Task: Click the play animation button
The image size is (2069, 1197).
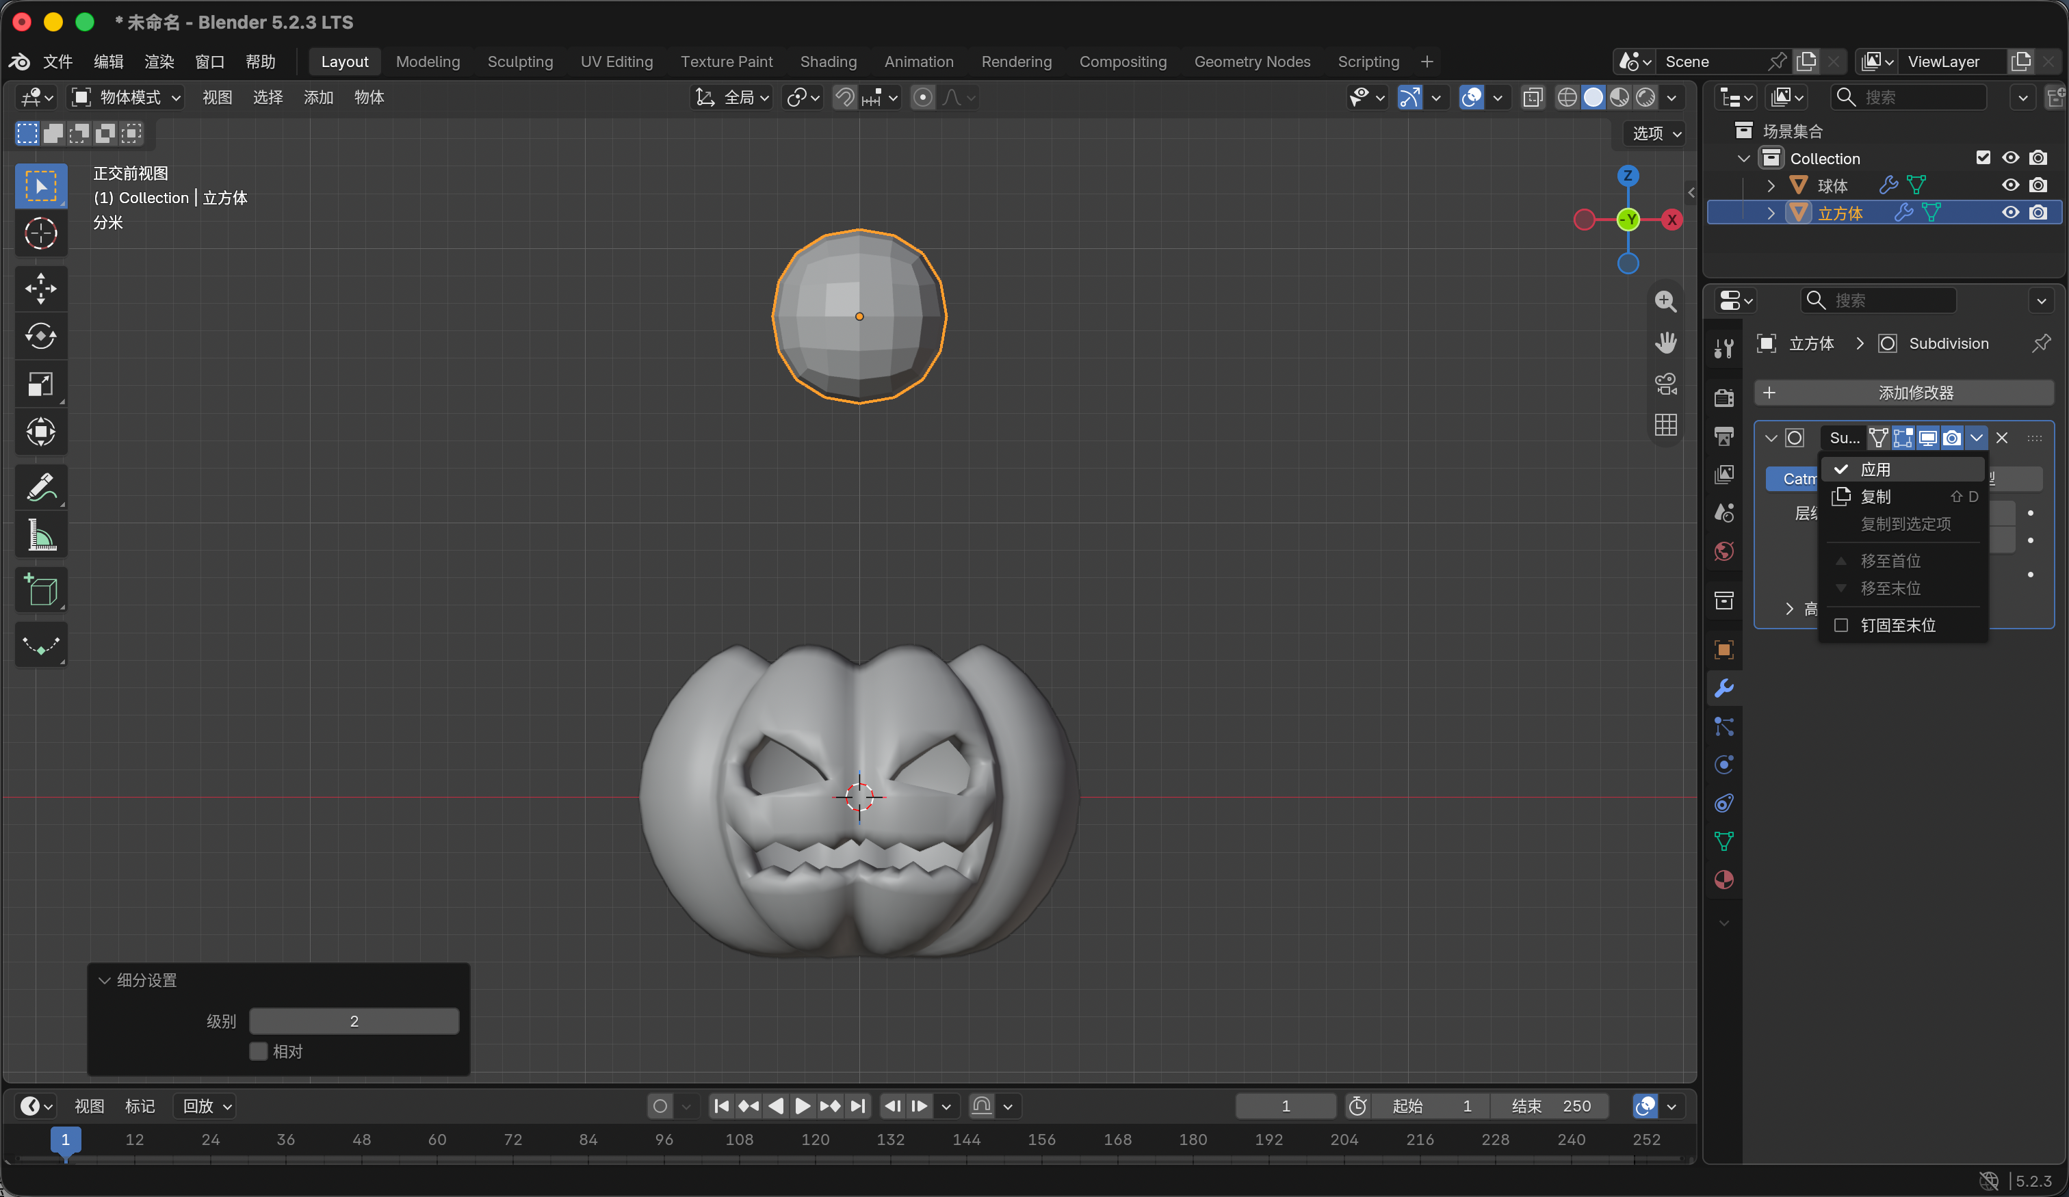Action: click(802, 1106)
